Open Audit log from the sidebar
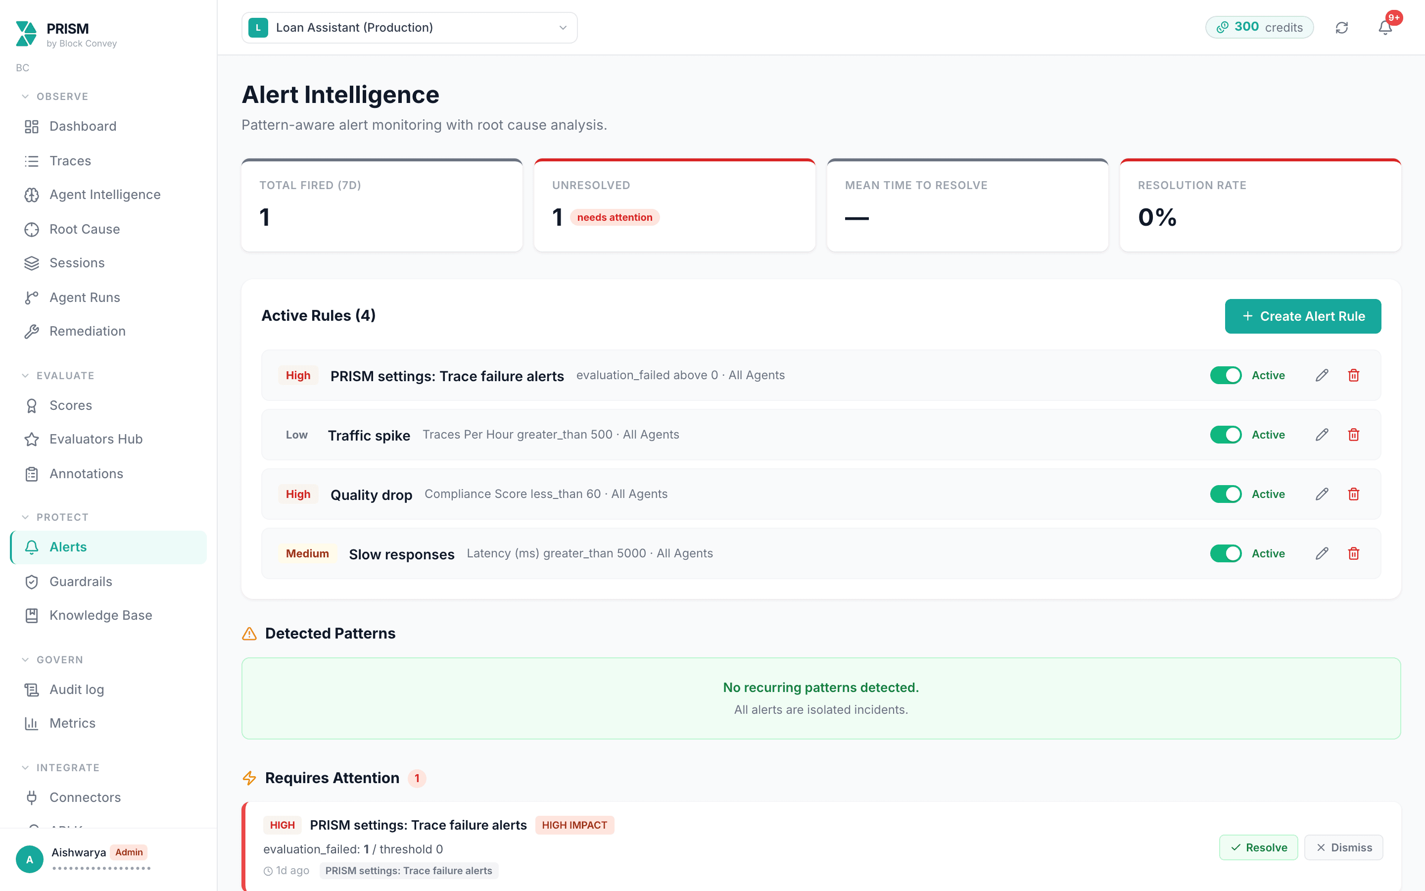Viewport: 1425px width, 891px height. (x=109, y=690)
